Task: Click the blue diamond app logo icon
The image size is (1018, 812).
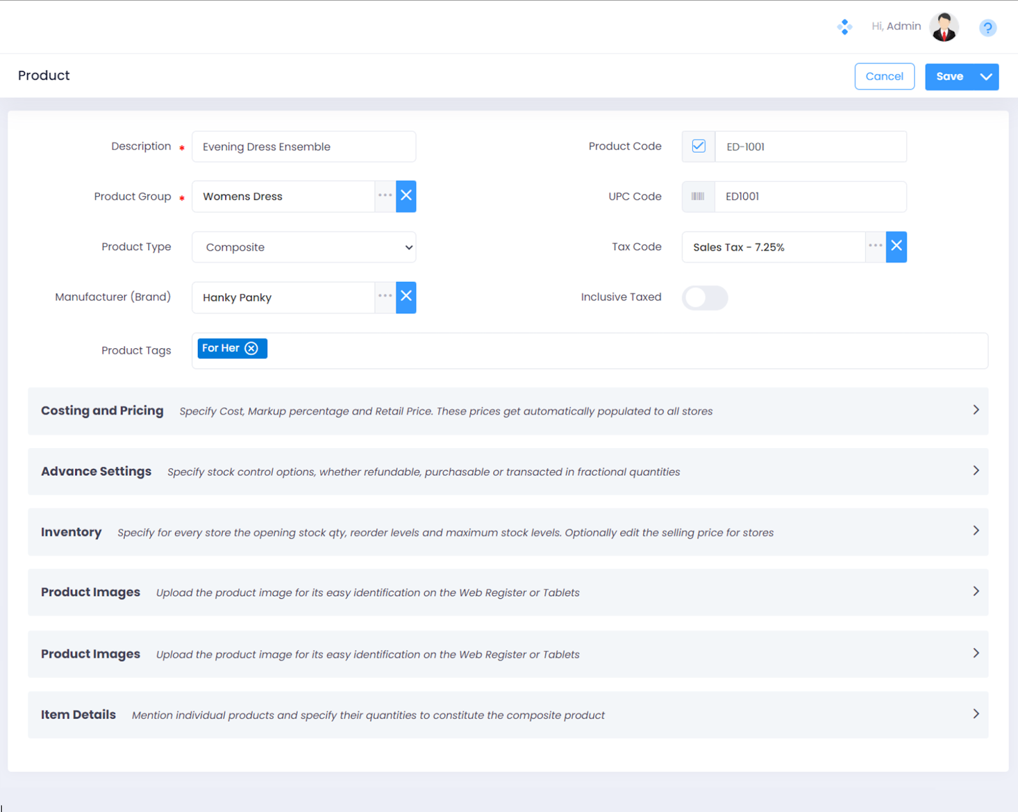Action: point(844,27)
